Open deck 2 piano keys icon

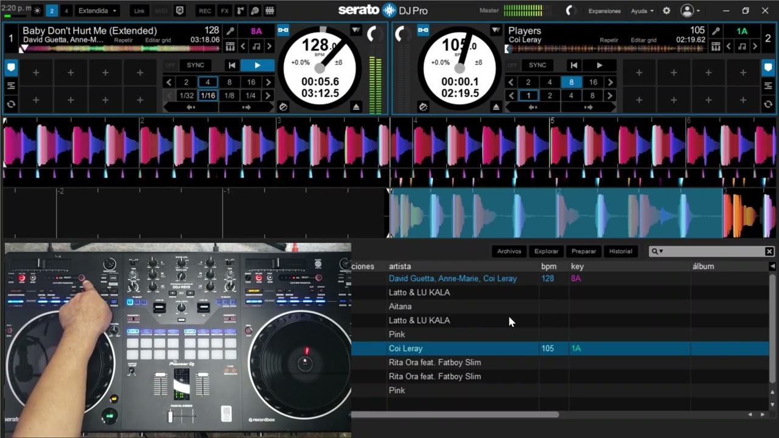click(x=716, y=46)
